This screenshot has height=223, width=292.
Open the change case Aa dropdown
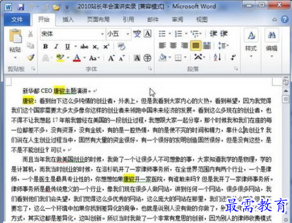tap(94, 58)
